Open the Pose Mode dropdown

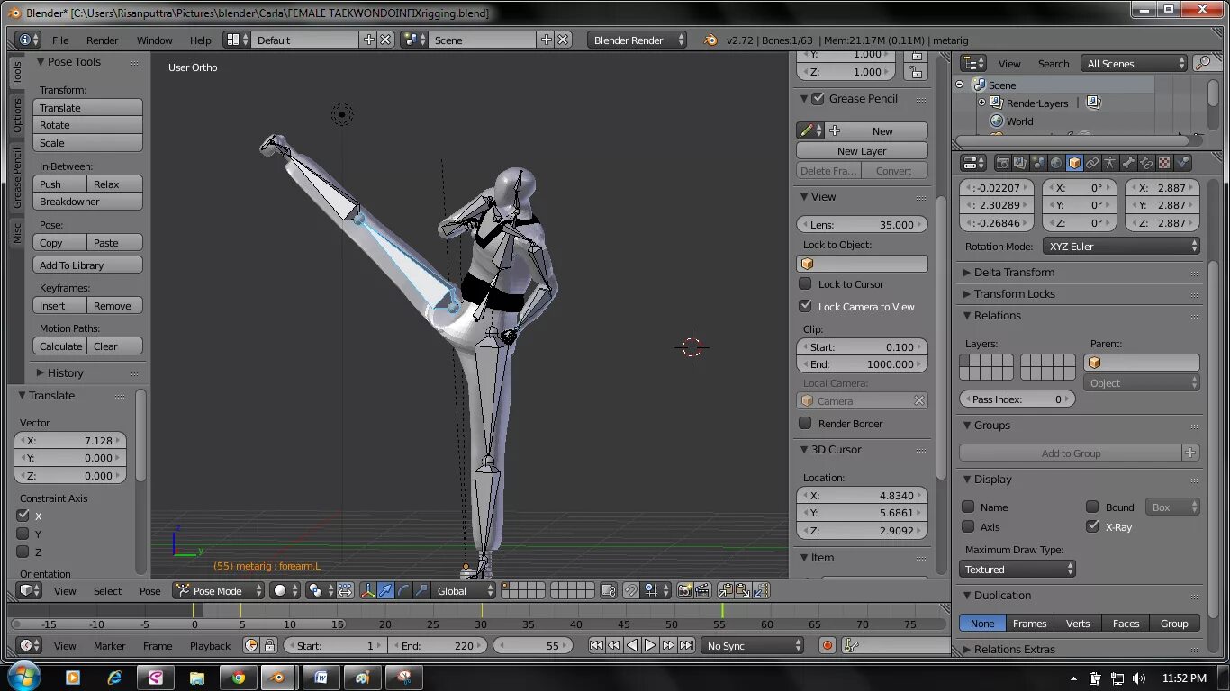click(x=219, y=590)
